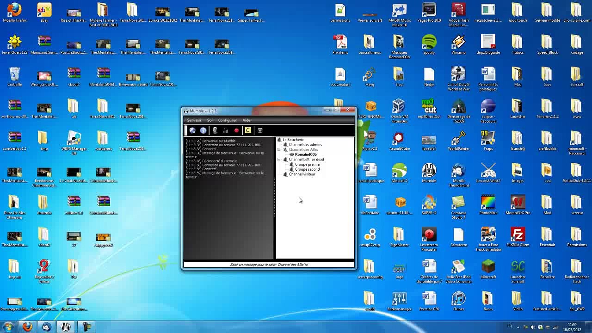Open Spotify desktop shortcut
The height and width of the screenshot is (333, 592).
point(429,45)
